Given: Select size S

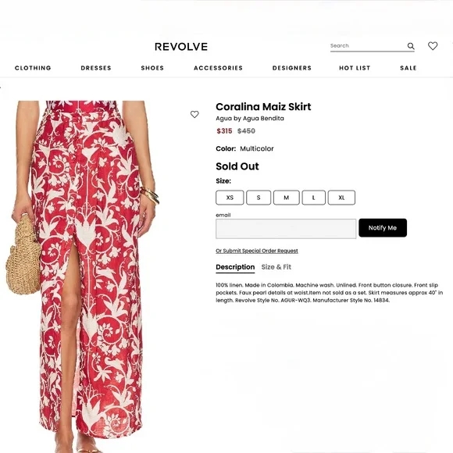Looking at the screenshot, I should 259,198.
